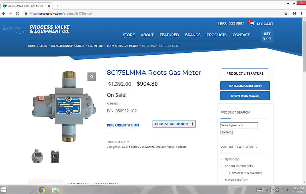Click the shopping cart icon
Screen dimensions: 306x194
pyautogui.click(x=252, y=23)
